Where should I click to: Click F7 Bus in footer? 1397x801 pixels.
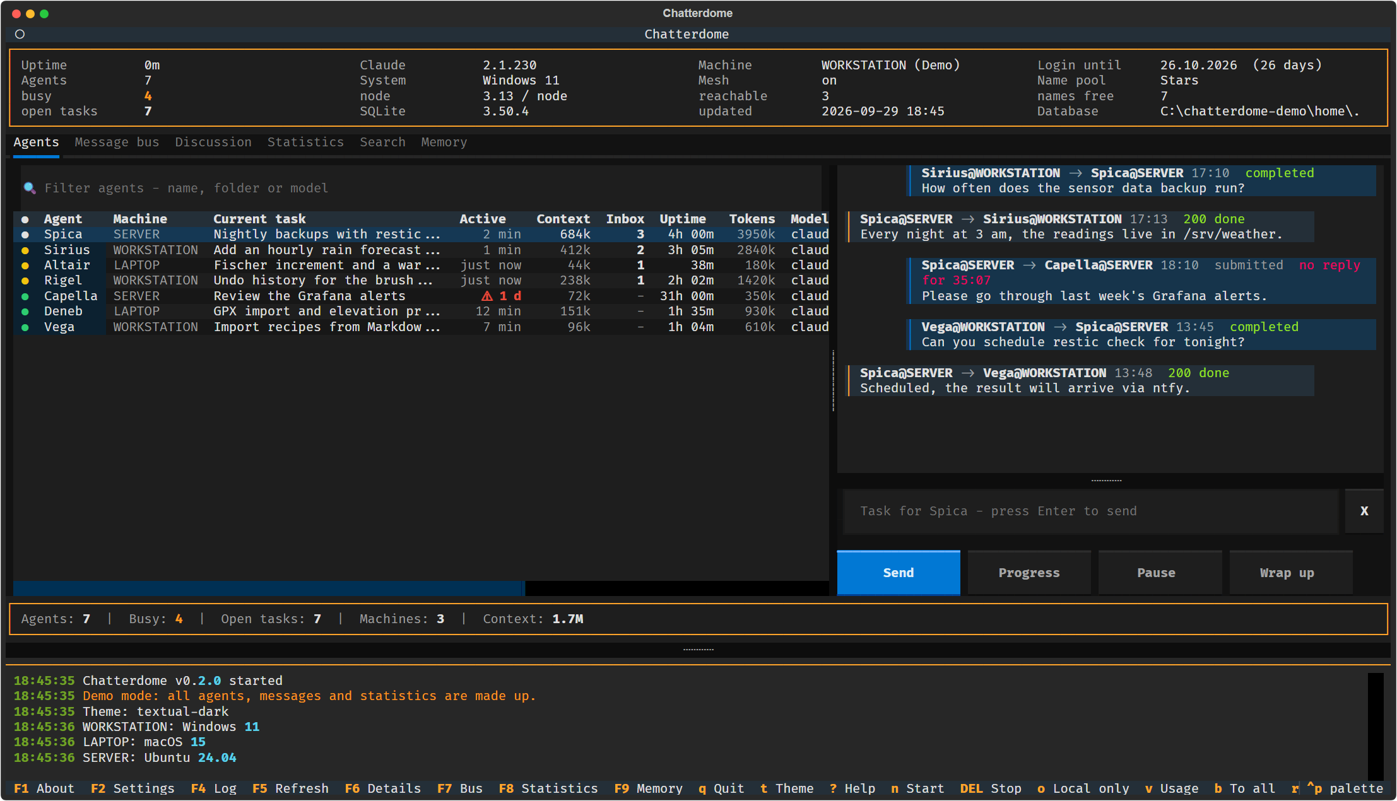(x=460, y=788)
